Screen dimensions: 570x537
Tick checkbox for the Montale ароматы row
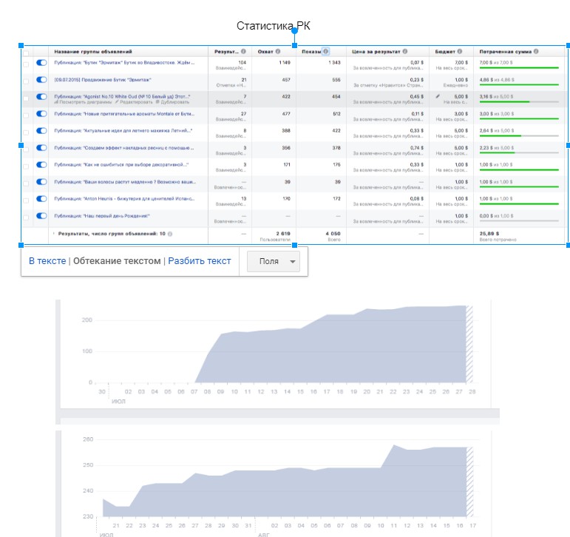click(x=26, y=115)
